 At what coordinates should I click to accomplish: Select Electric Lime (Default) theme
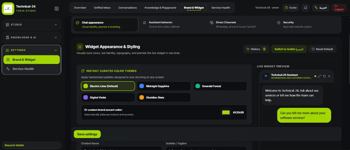pos(108,86)
